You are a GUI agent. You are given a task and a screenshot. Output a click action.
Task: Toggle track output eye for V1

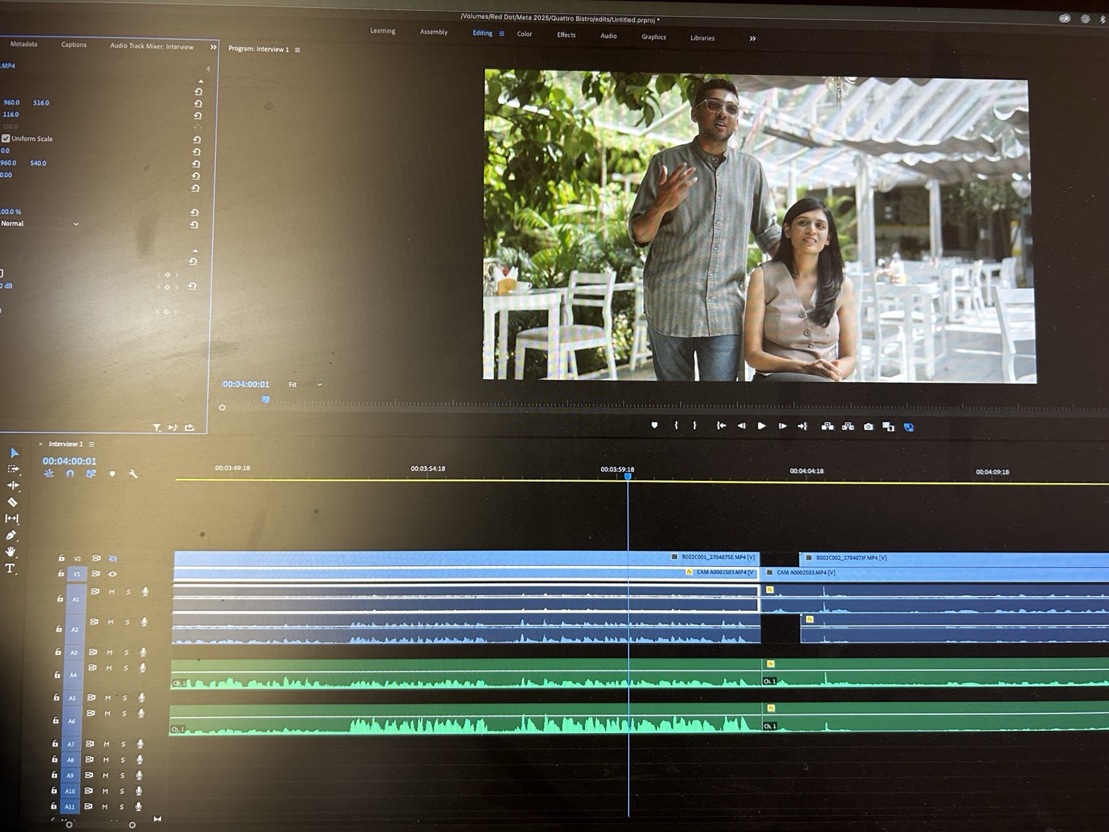click(113, 574)
